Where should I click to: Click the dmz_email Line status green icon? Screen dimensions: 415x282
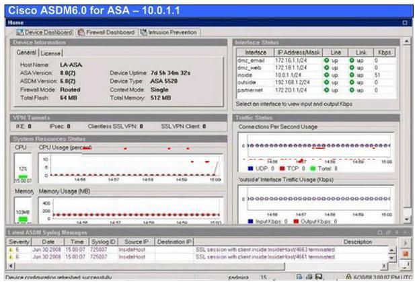tap(327, 61)
